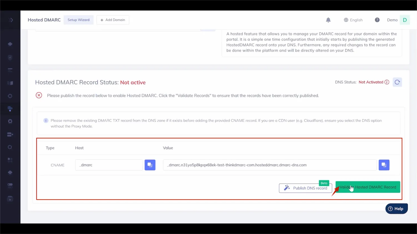This screenshot has height=234, width=417.
Task: Open the horizontal lines sidebar icon
Action: pyautogui.click(x=10, y=70)
